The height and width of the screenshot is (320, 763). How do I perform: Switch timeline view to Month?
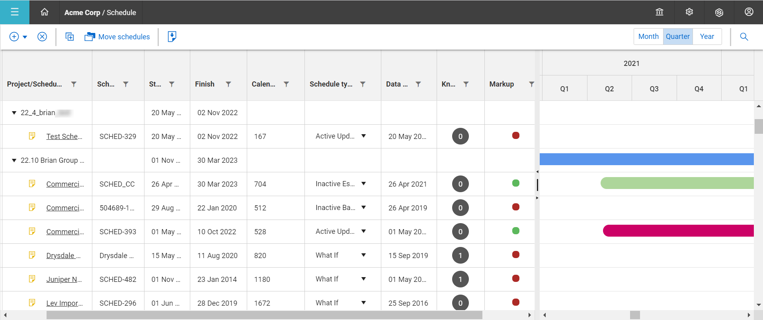coord(648,37)
